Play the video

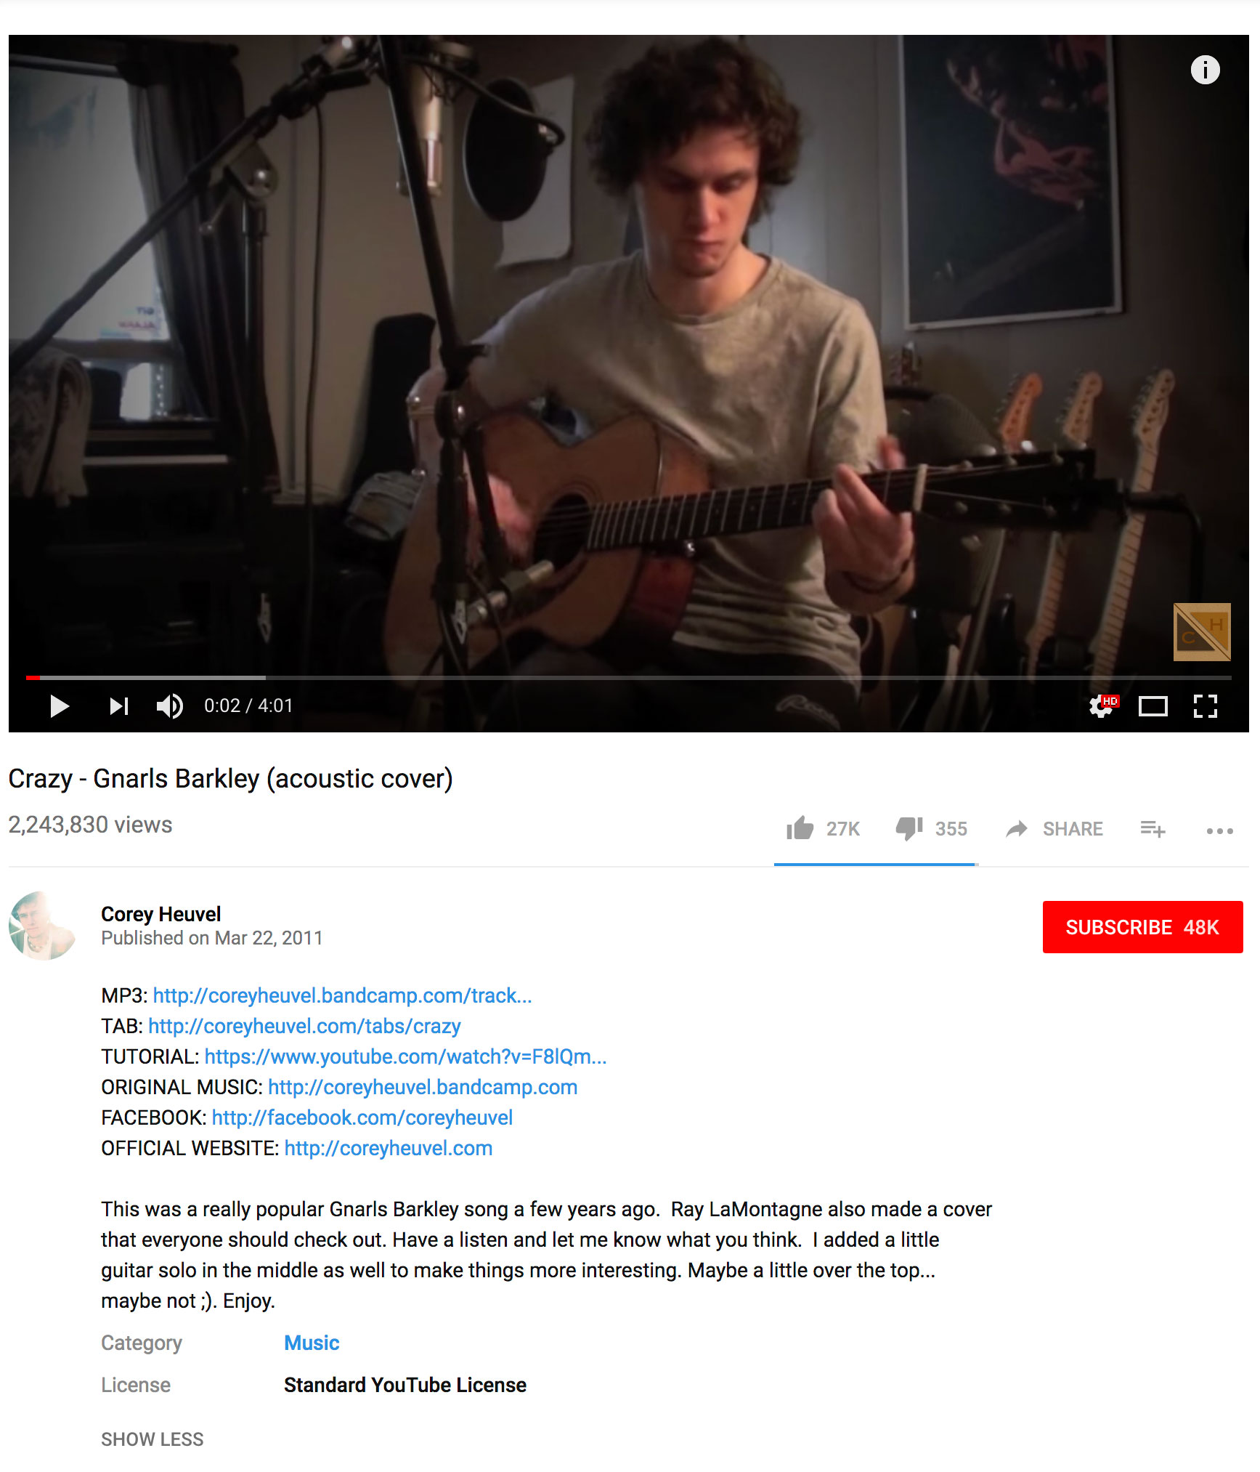point(60,705)
